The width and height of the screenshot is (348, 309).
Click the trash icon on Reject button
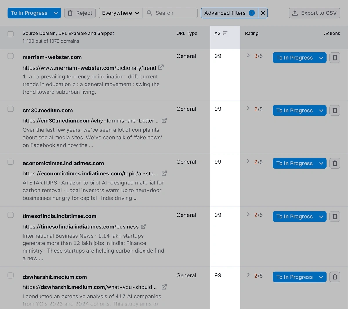coord(70,13)
